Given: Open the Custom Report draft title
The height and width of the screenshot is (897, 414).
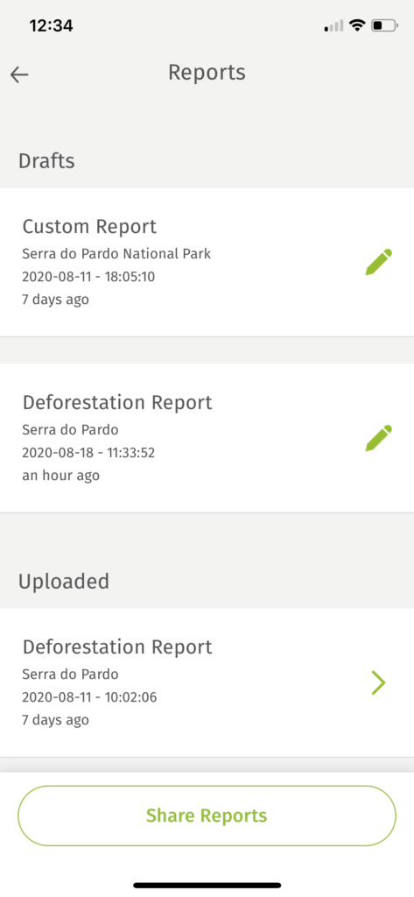Looking at the screenshot, I should point(89,227).
